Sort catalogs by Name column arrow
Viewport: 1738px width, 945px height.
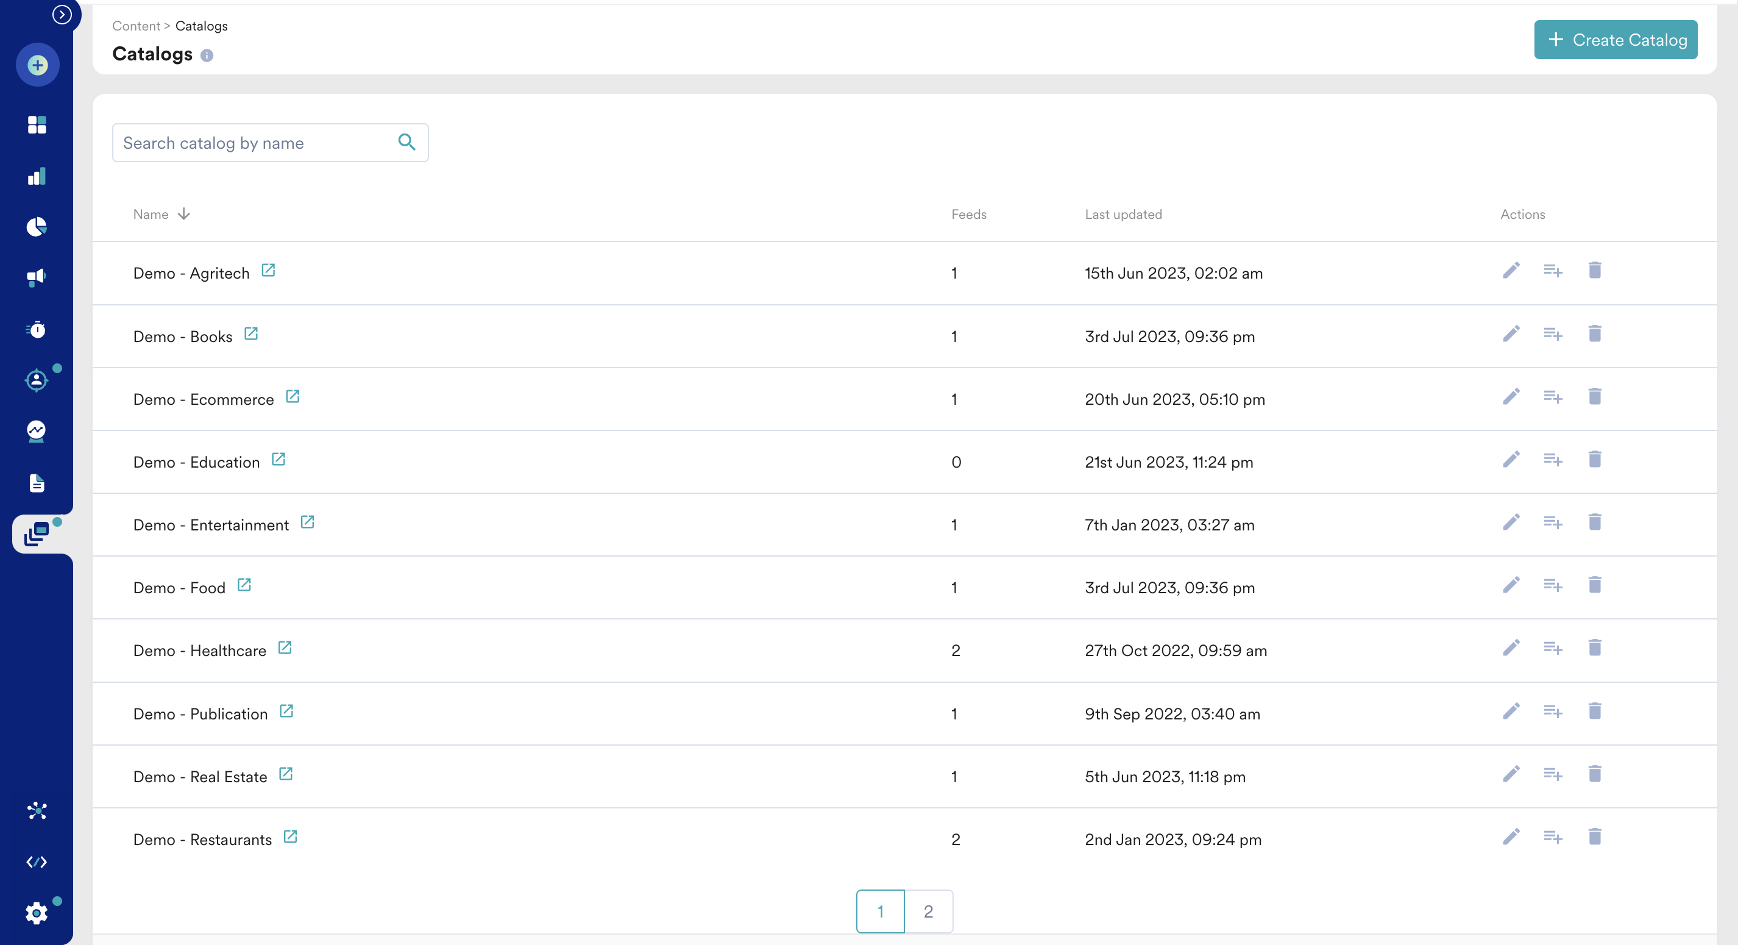183,214
